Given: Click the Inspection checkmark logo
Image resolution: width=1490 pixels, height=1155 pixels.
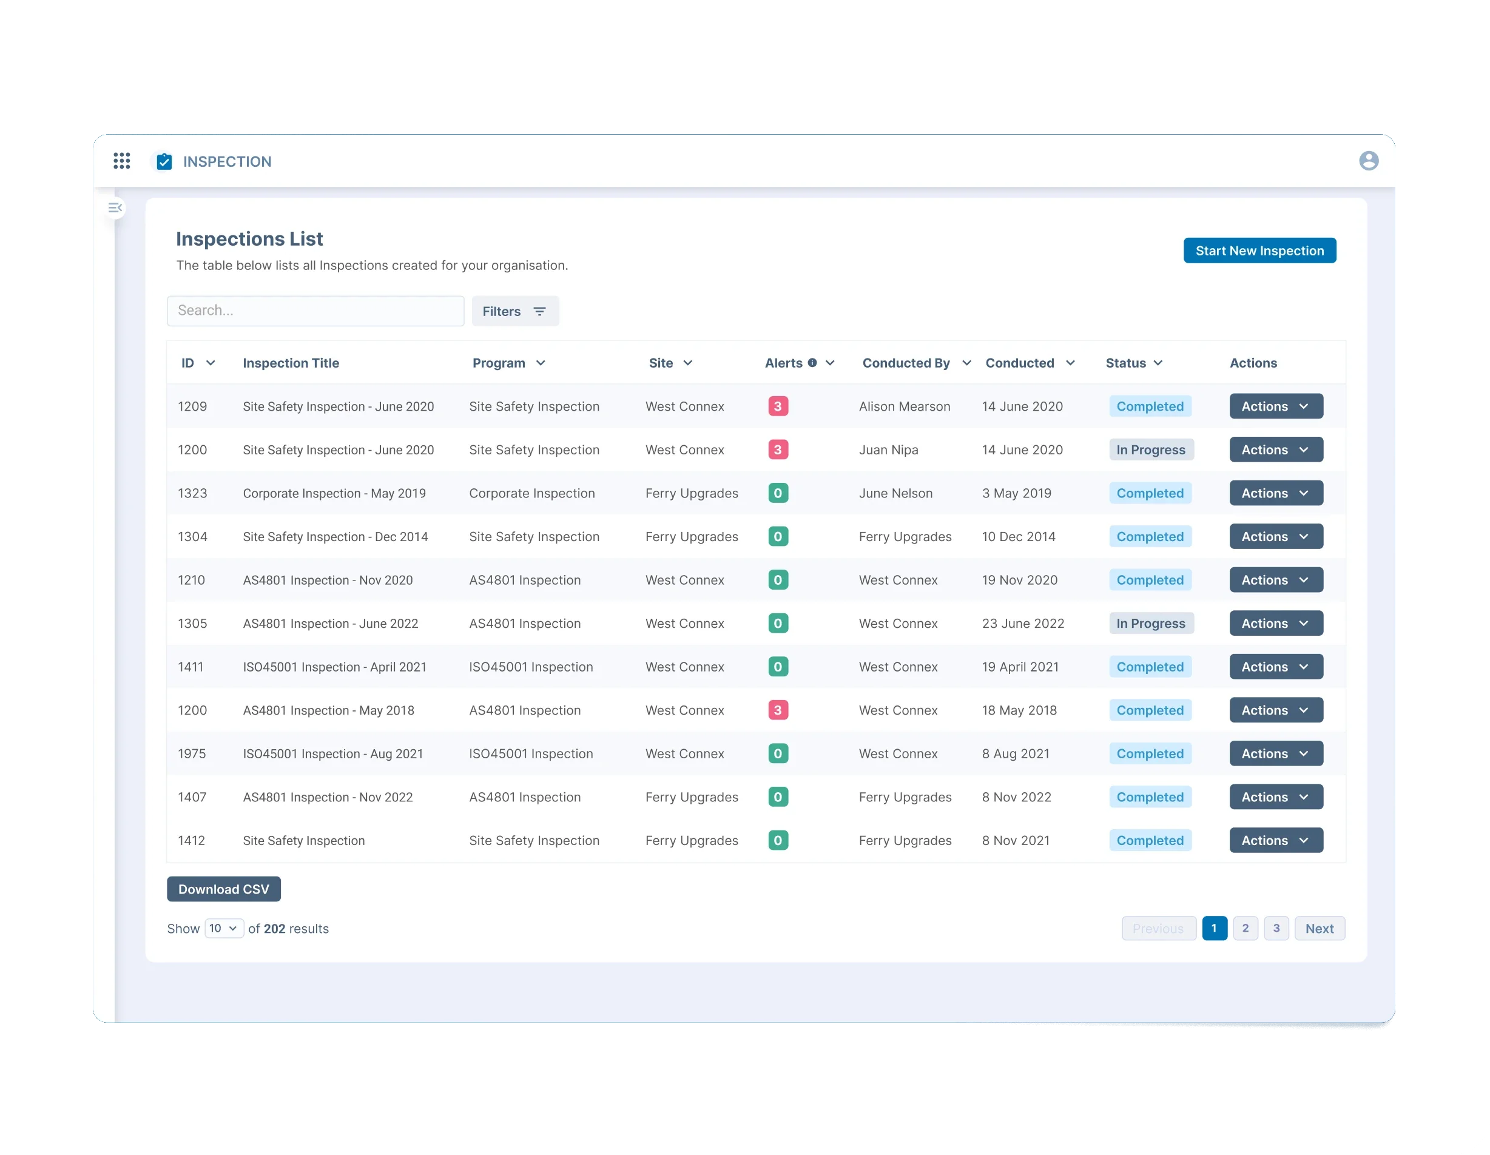Looking at the screenshot, I should point(164,162).
